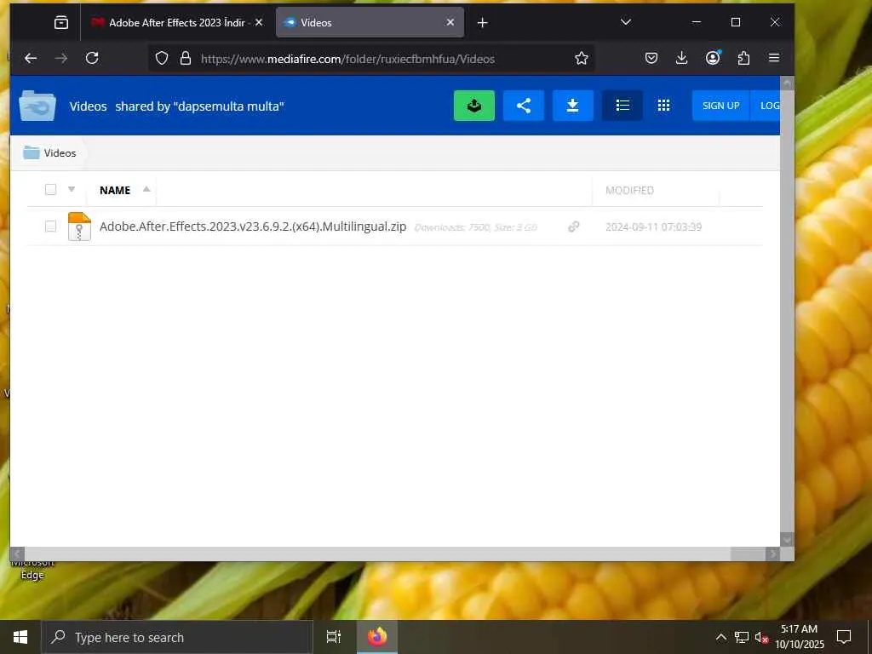872x654 pixels.
Task: Check the Adobe After Effects zip file checkbox
Action: point(50,227)
